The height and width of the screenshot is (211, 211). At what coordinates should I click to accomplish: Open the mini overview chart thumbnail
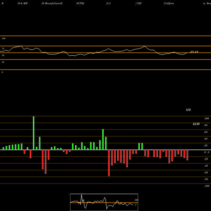coord(104,202)
